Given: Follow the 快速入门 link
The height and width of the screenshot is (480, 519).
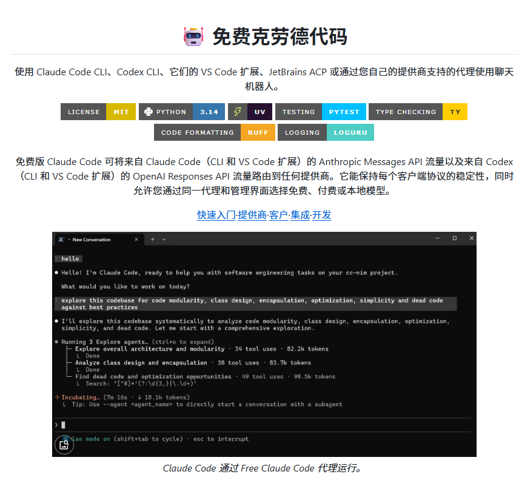Looking at the screenshot, I should (216, 215).
